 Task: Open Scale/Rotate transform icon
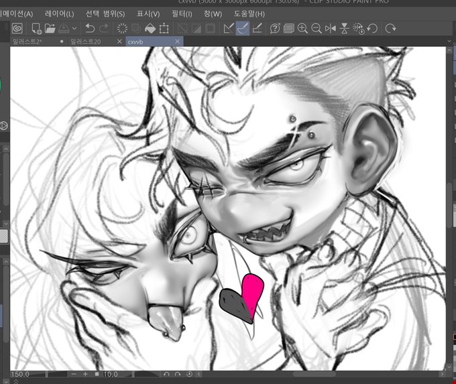click(164, 29)
